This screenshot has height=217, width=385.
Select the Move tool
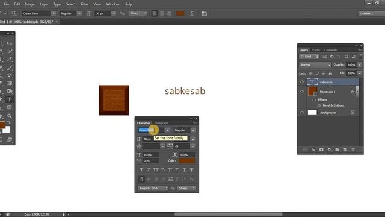[10, 43]
